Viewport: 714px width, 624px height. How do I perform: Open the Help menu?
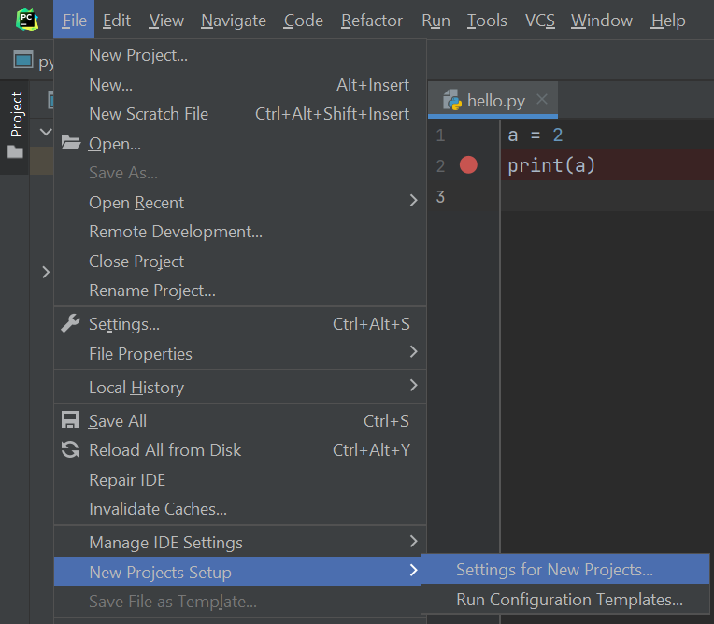668,21
